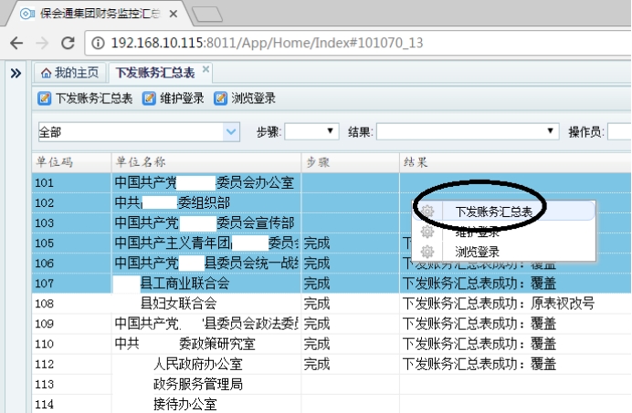Image resolution: width=632 pixels, height=413 pixels.
Task: Select row 108 县妇女联合会
Action: click(x=332, y=304)
